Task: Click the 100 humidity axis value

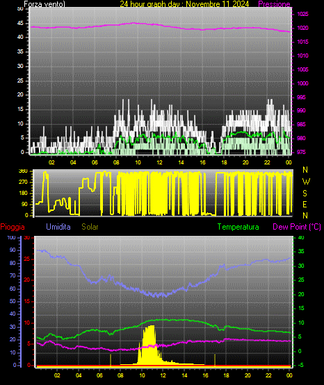Action: click(11, 237)
